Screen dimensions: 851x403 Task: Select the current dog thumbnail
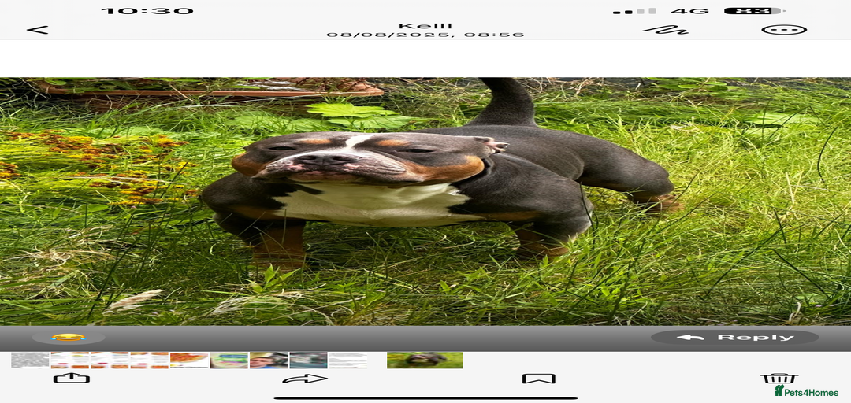425,360
